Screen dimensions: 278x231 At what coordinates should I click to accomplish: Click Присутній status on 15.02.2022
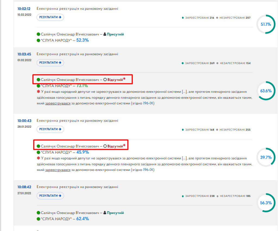click(116, 34)
